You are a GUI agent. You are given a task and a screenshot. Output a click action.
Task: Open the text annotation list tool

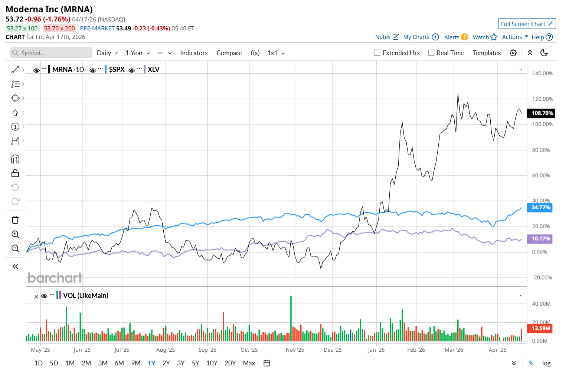(15, 84)
